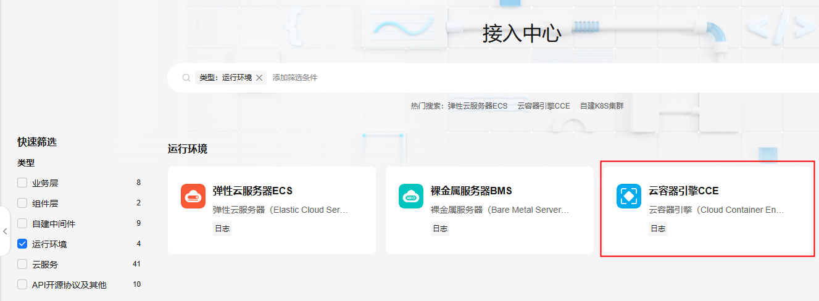Uncheck the 运行环境 checkbox
This screenshot has height=301, width=819.
22,244
